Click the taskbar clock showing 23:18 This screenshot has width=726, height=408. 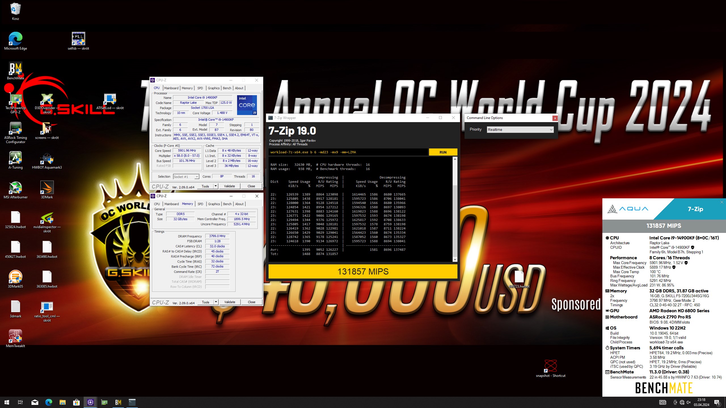pyautogui.click(x=701, y=402)
